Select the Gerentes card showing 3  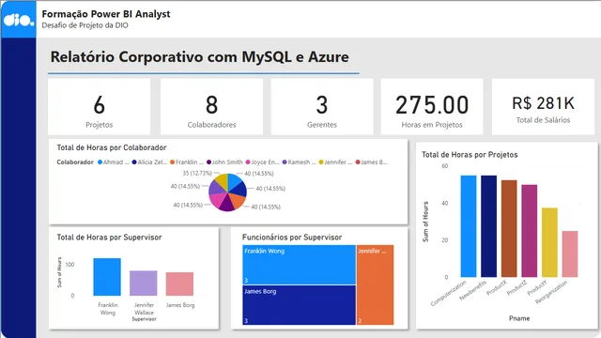click(322, 106)
